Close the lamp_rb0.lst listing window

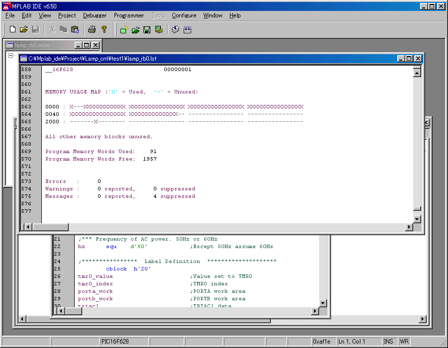click(418, 59)
